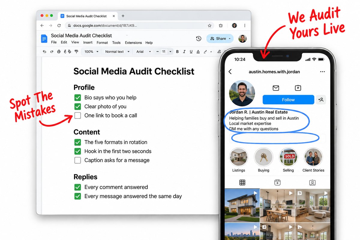Image resolution: width=360 pixels, height=240 pixels.
Task: Open the text color picker
Action: coord(198,52)
